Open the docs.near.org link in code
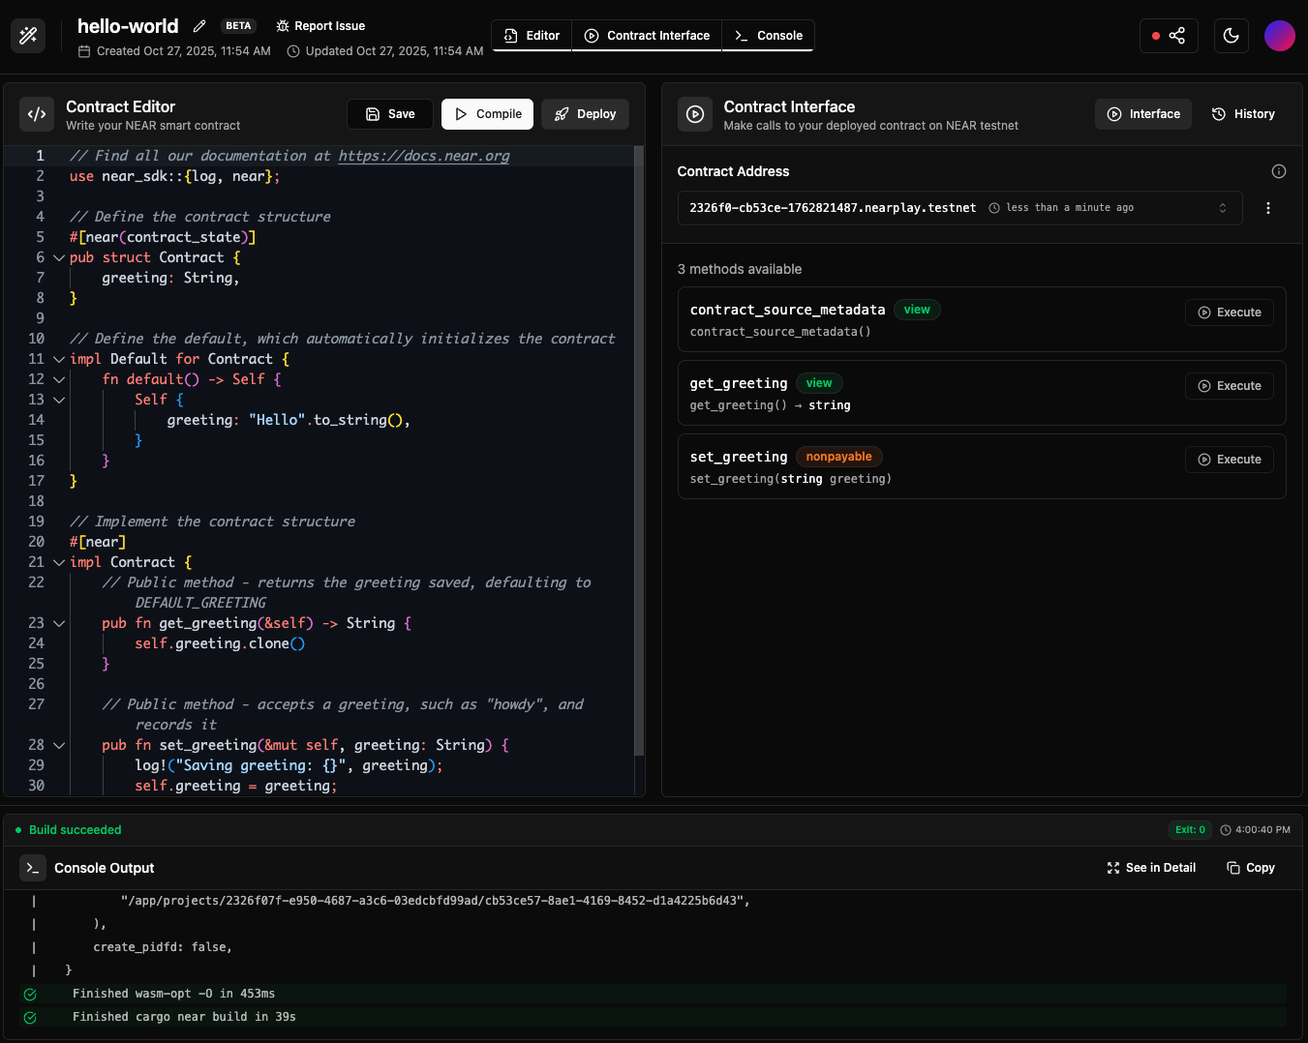This screenshot has height=1043, width=1308. coord(423,156)
